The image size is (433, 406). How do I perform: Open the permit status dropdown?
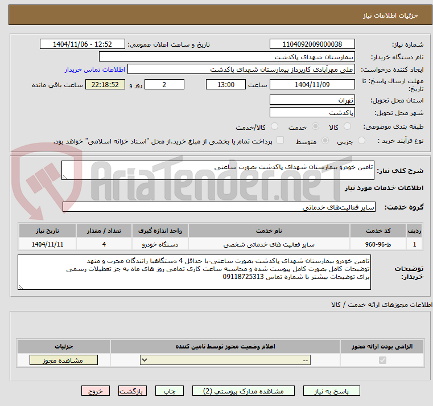[x=225, y=360]
